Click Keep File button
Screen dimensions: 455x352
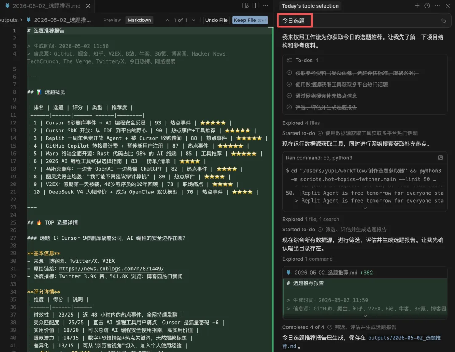pyautogui.click(x=249, y=20)
